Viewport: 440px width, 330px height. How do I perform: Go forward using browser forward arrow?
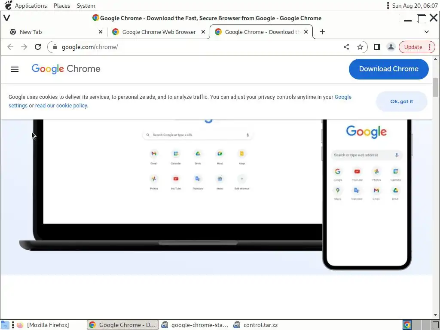tap(24, 47)
